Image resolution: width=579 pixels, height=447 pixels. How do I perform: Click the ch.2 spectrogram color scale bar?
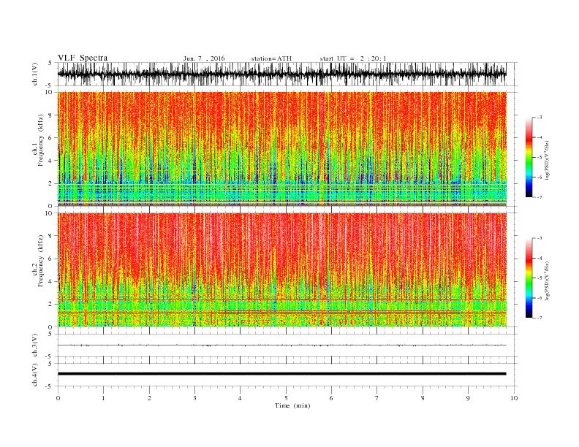(x=529, y=278)
